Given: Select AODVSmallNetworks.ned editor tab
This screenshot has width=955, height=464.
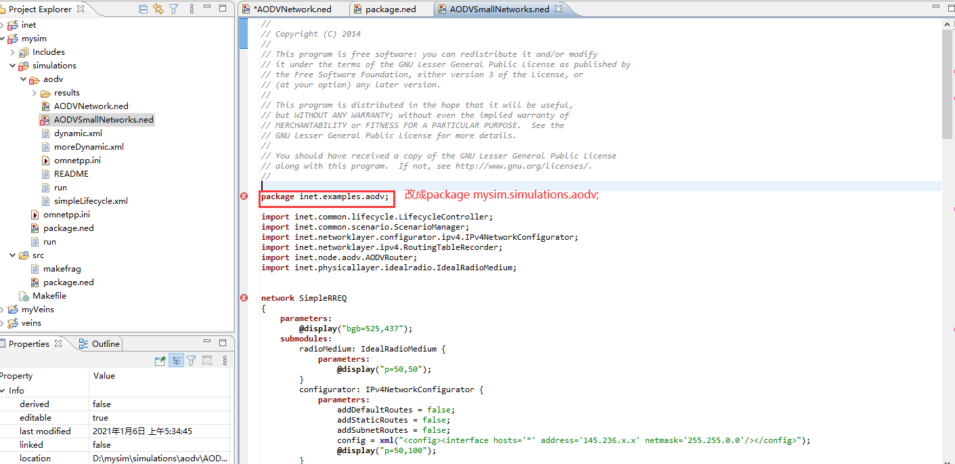Looking at the screenshot, I should pos(499,9).
